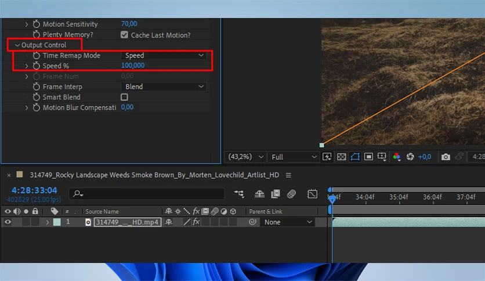Open Frame Interp Blend dropdown
This screenshot has width=485, height=281.
pos(164,87)
